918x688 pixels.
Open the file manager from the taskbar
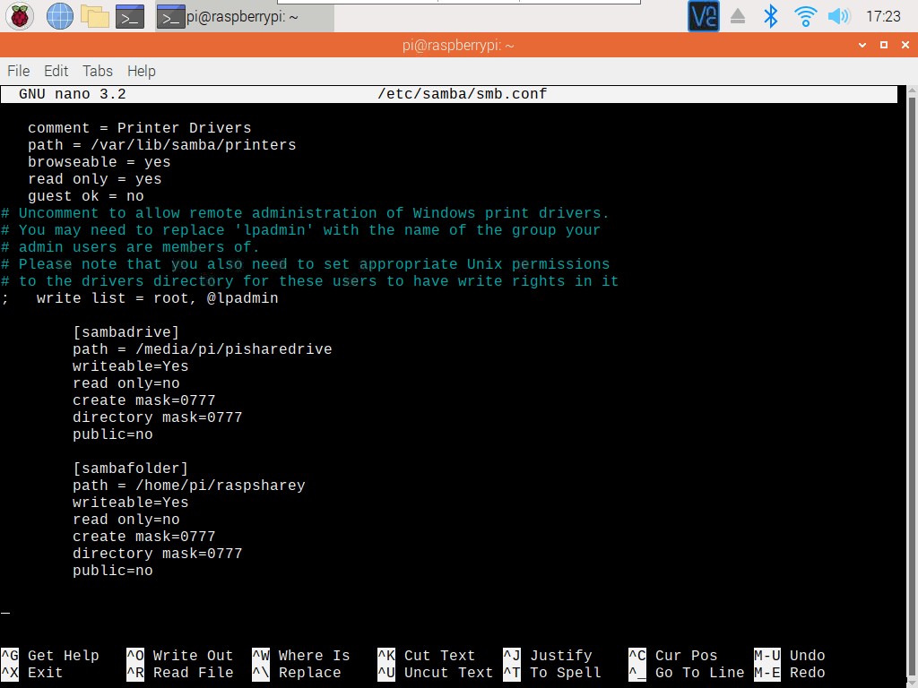click(93, 15)
